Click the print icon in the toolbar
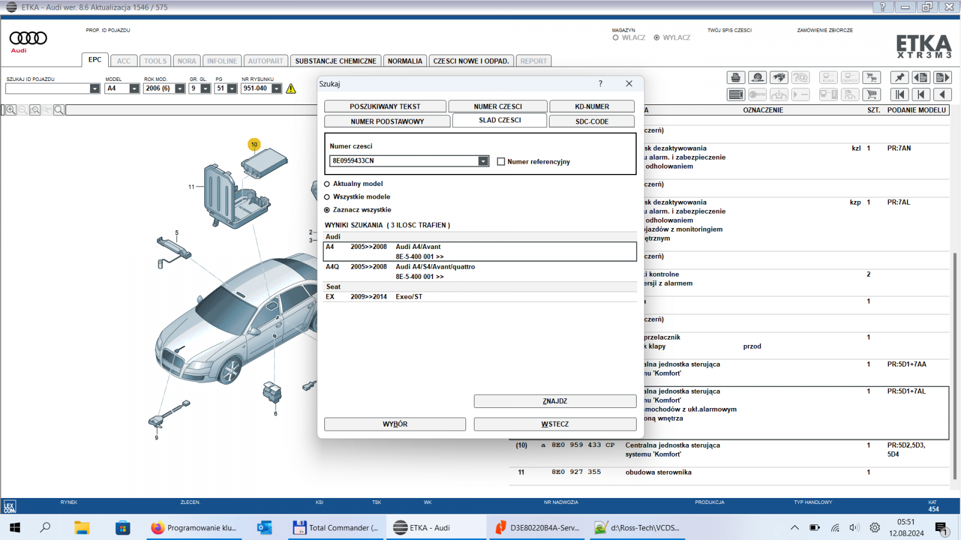961x540 pixels. pos(736,77)
